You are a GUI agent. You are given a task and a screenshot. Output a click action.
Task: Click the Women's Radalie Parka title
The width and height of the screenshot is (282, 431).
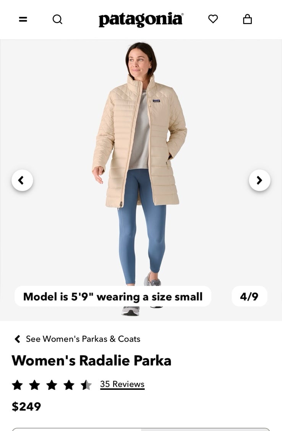[91, 360]
